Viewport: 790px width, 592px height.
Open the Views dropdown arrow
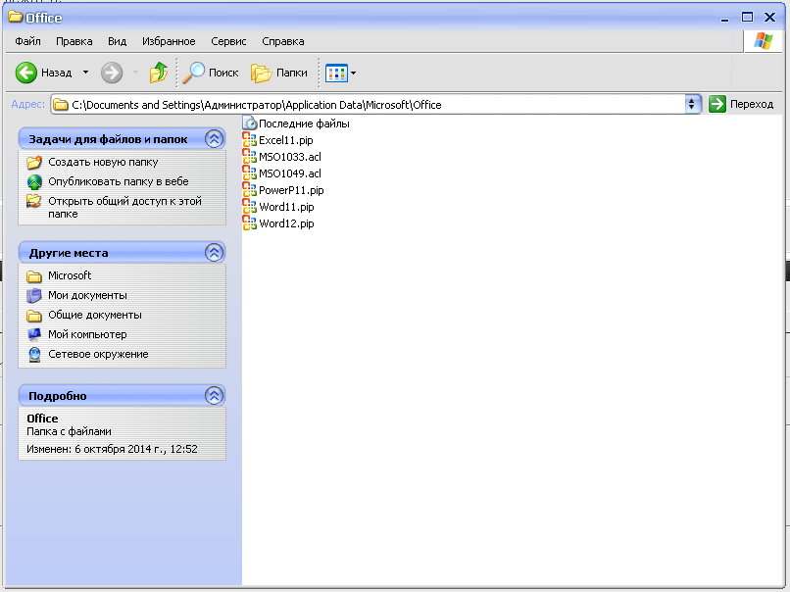coord(354,73)
